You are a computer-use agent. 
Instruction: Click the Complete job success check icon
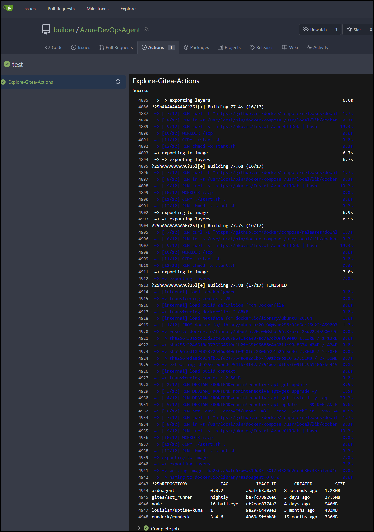point(146,528)
